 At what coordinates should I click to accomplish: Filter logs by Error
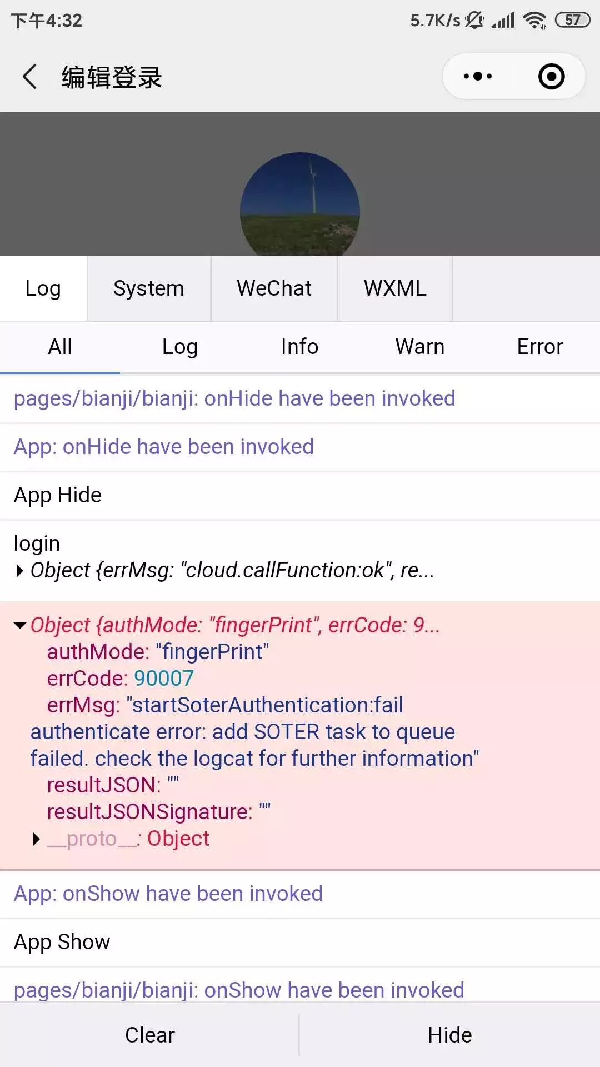point(540,347)
